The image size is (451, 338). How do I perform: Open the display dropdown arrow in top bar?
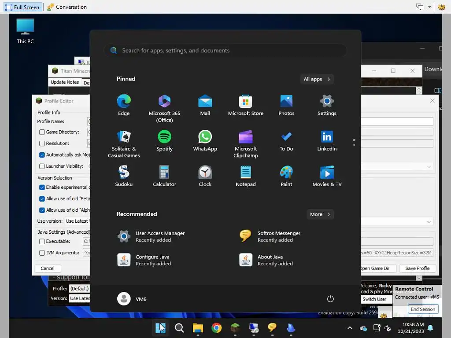[429, 7]
